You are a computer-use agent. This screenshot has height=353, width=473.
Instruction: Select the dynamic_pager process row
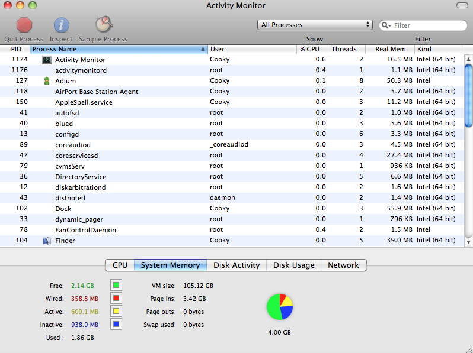pyautogui.click(x=232, y=219)
